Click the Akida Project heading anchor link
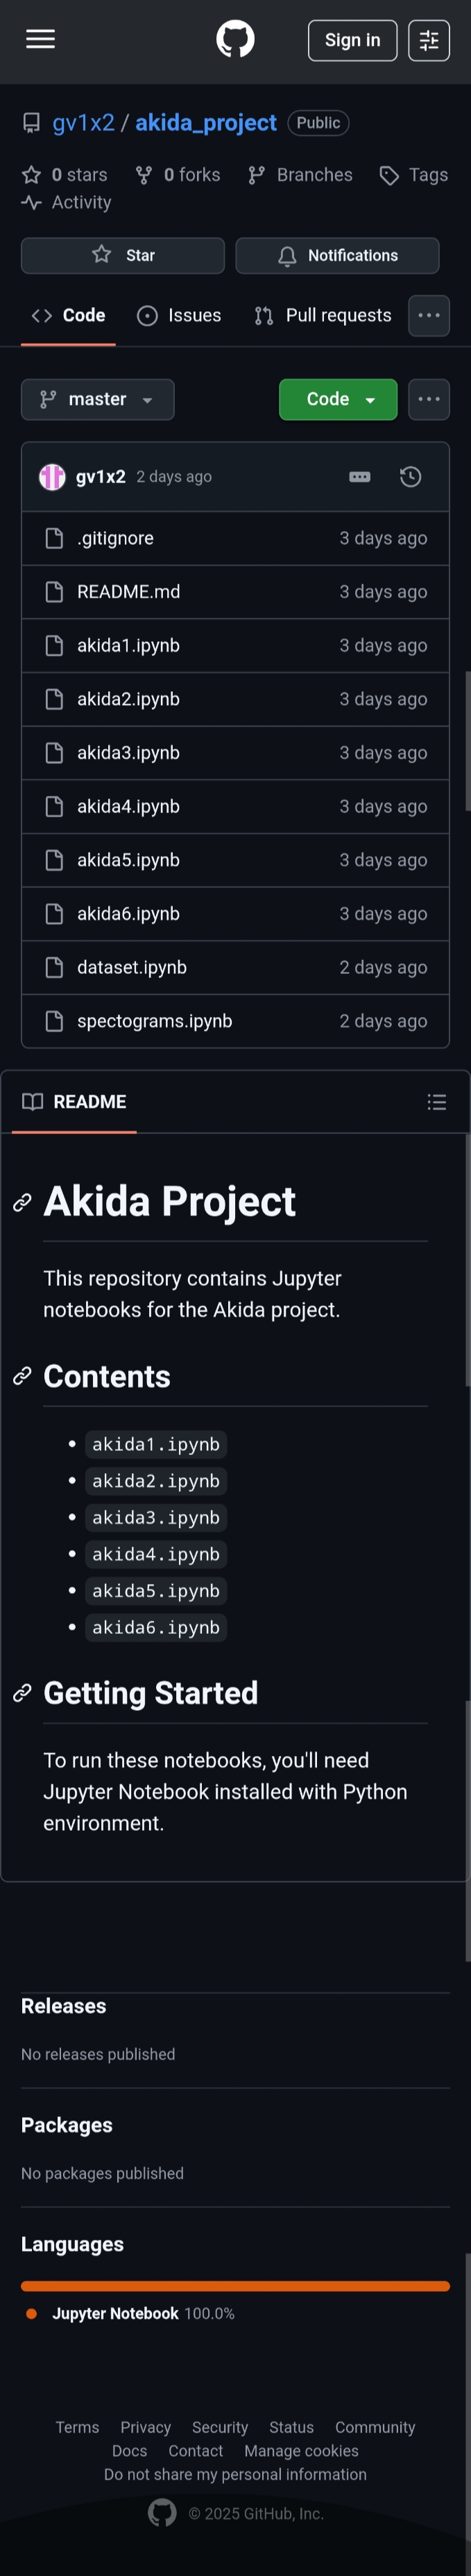This screenshot has height=2576, width=471. tap(22, 1203)
